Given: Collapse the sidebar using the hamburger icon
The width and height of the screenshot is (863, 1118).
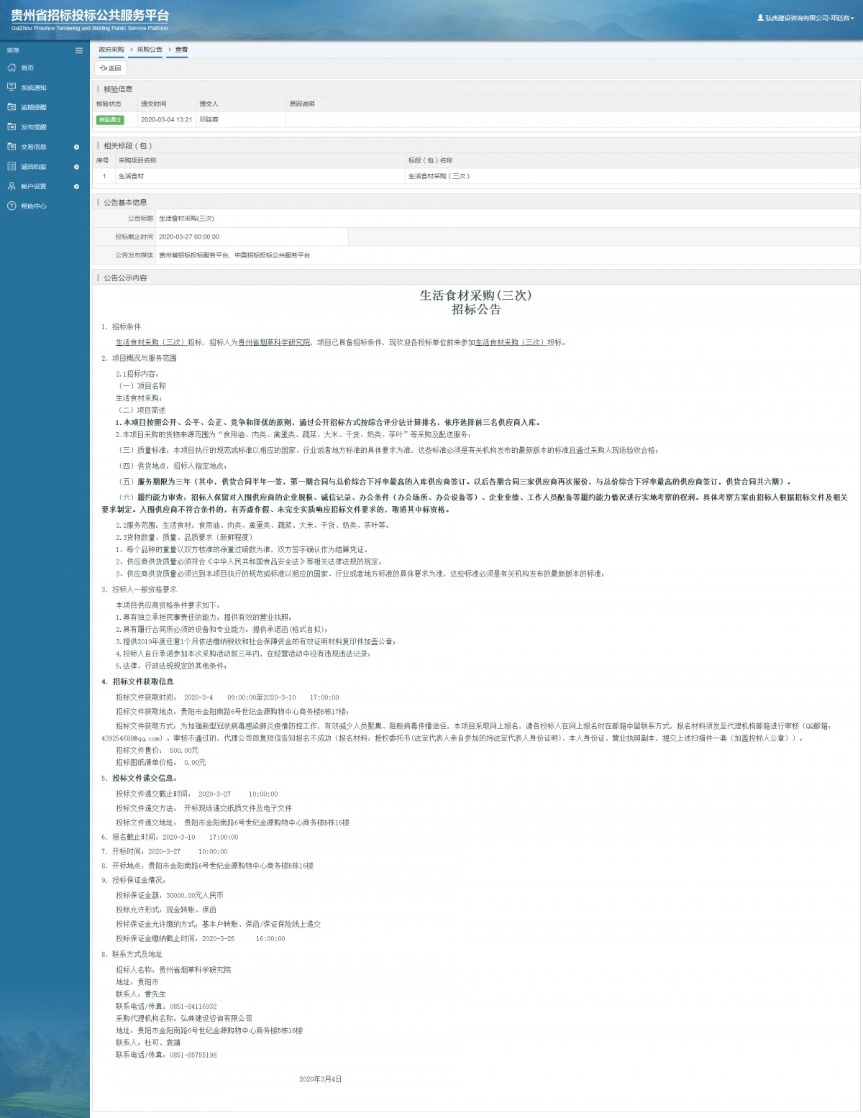Looking at the screenshot, I should (x=79, y=50).
